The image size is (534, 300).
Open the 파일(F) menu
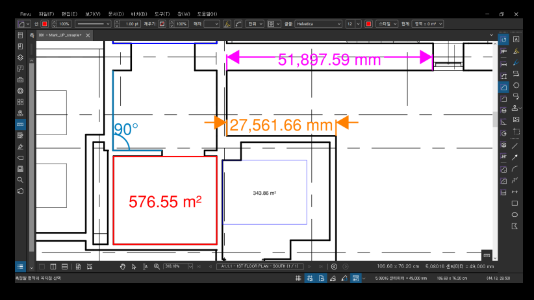click(x=46, y=14)
